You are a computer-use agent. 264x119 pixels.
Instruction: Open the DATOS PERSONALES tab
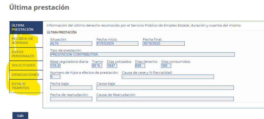pyautogui.click(x=26, y=54)
